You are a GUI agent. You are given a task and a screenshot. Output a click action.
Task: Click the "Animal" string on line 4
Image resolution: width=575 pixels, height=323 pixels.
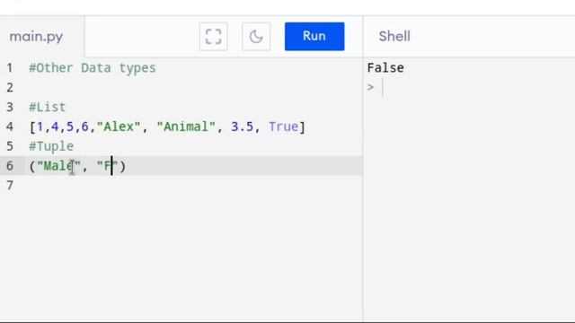point(186,127)
